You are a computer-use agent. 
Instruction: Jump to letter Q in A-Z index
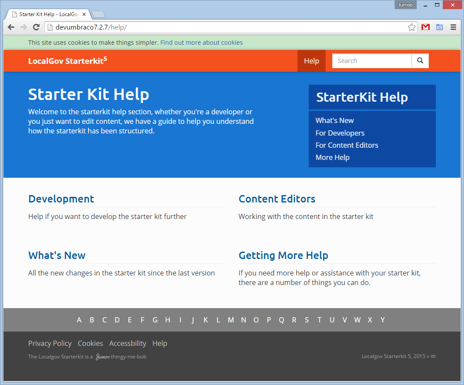tap(281, 320)
